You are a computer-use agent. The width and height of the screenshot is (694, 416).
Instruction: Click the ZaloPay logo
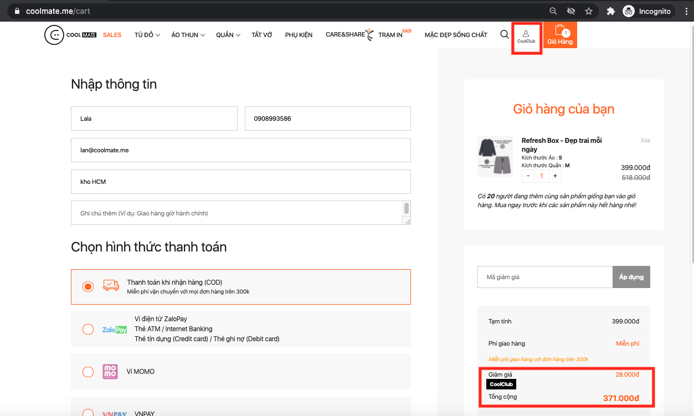pos(115,330)
